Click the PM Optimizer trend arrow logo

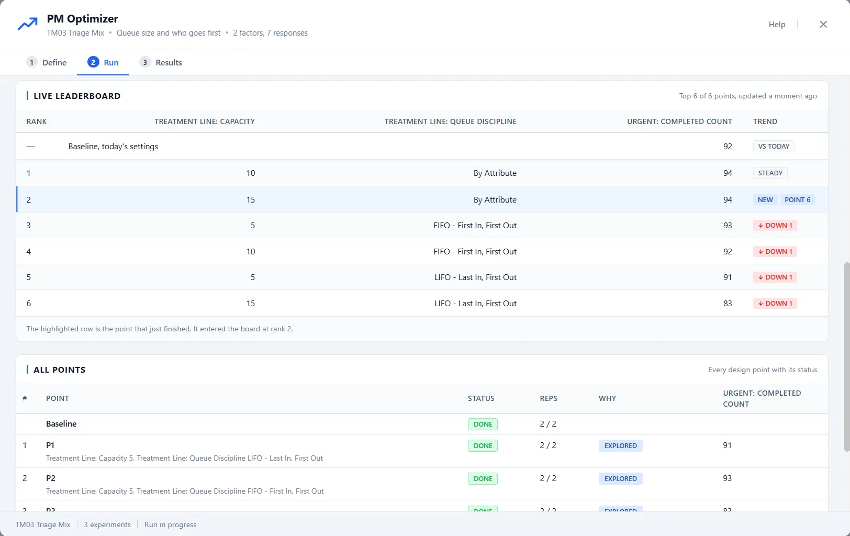tap(27, 24)
